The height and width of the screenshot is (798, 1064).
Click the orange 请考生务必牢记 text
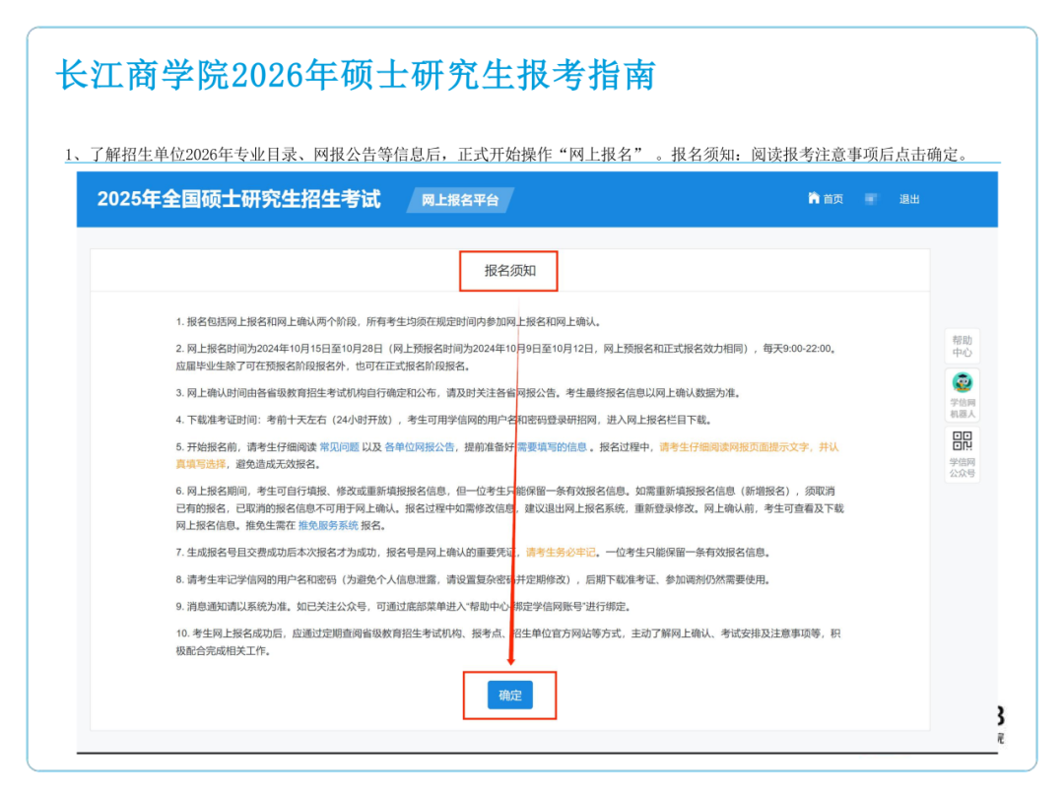[x=561, y=553]
